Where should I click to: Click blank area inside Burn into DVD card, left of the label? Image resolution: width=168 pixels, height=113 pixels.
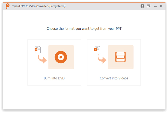(x=35, y=78)
